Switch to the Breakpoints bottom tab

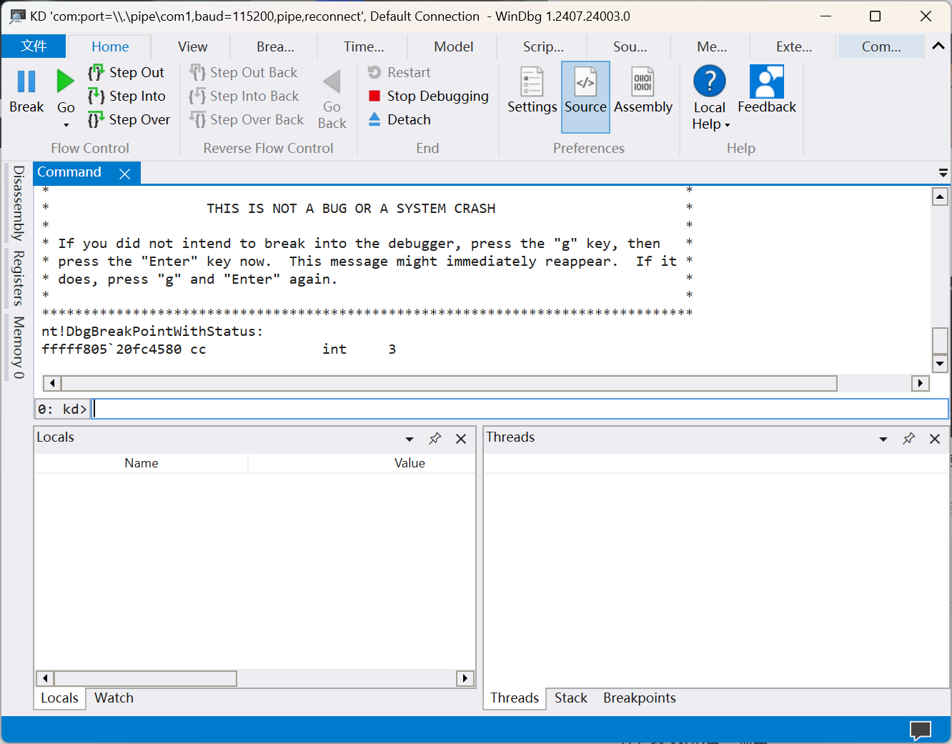640,698
